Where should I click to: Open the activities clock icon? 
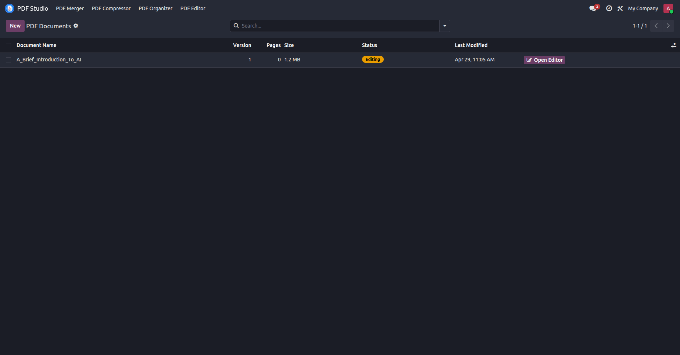coord(609,8)
